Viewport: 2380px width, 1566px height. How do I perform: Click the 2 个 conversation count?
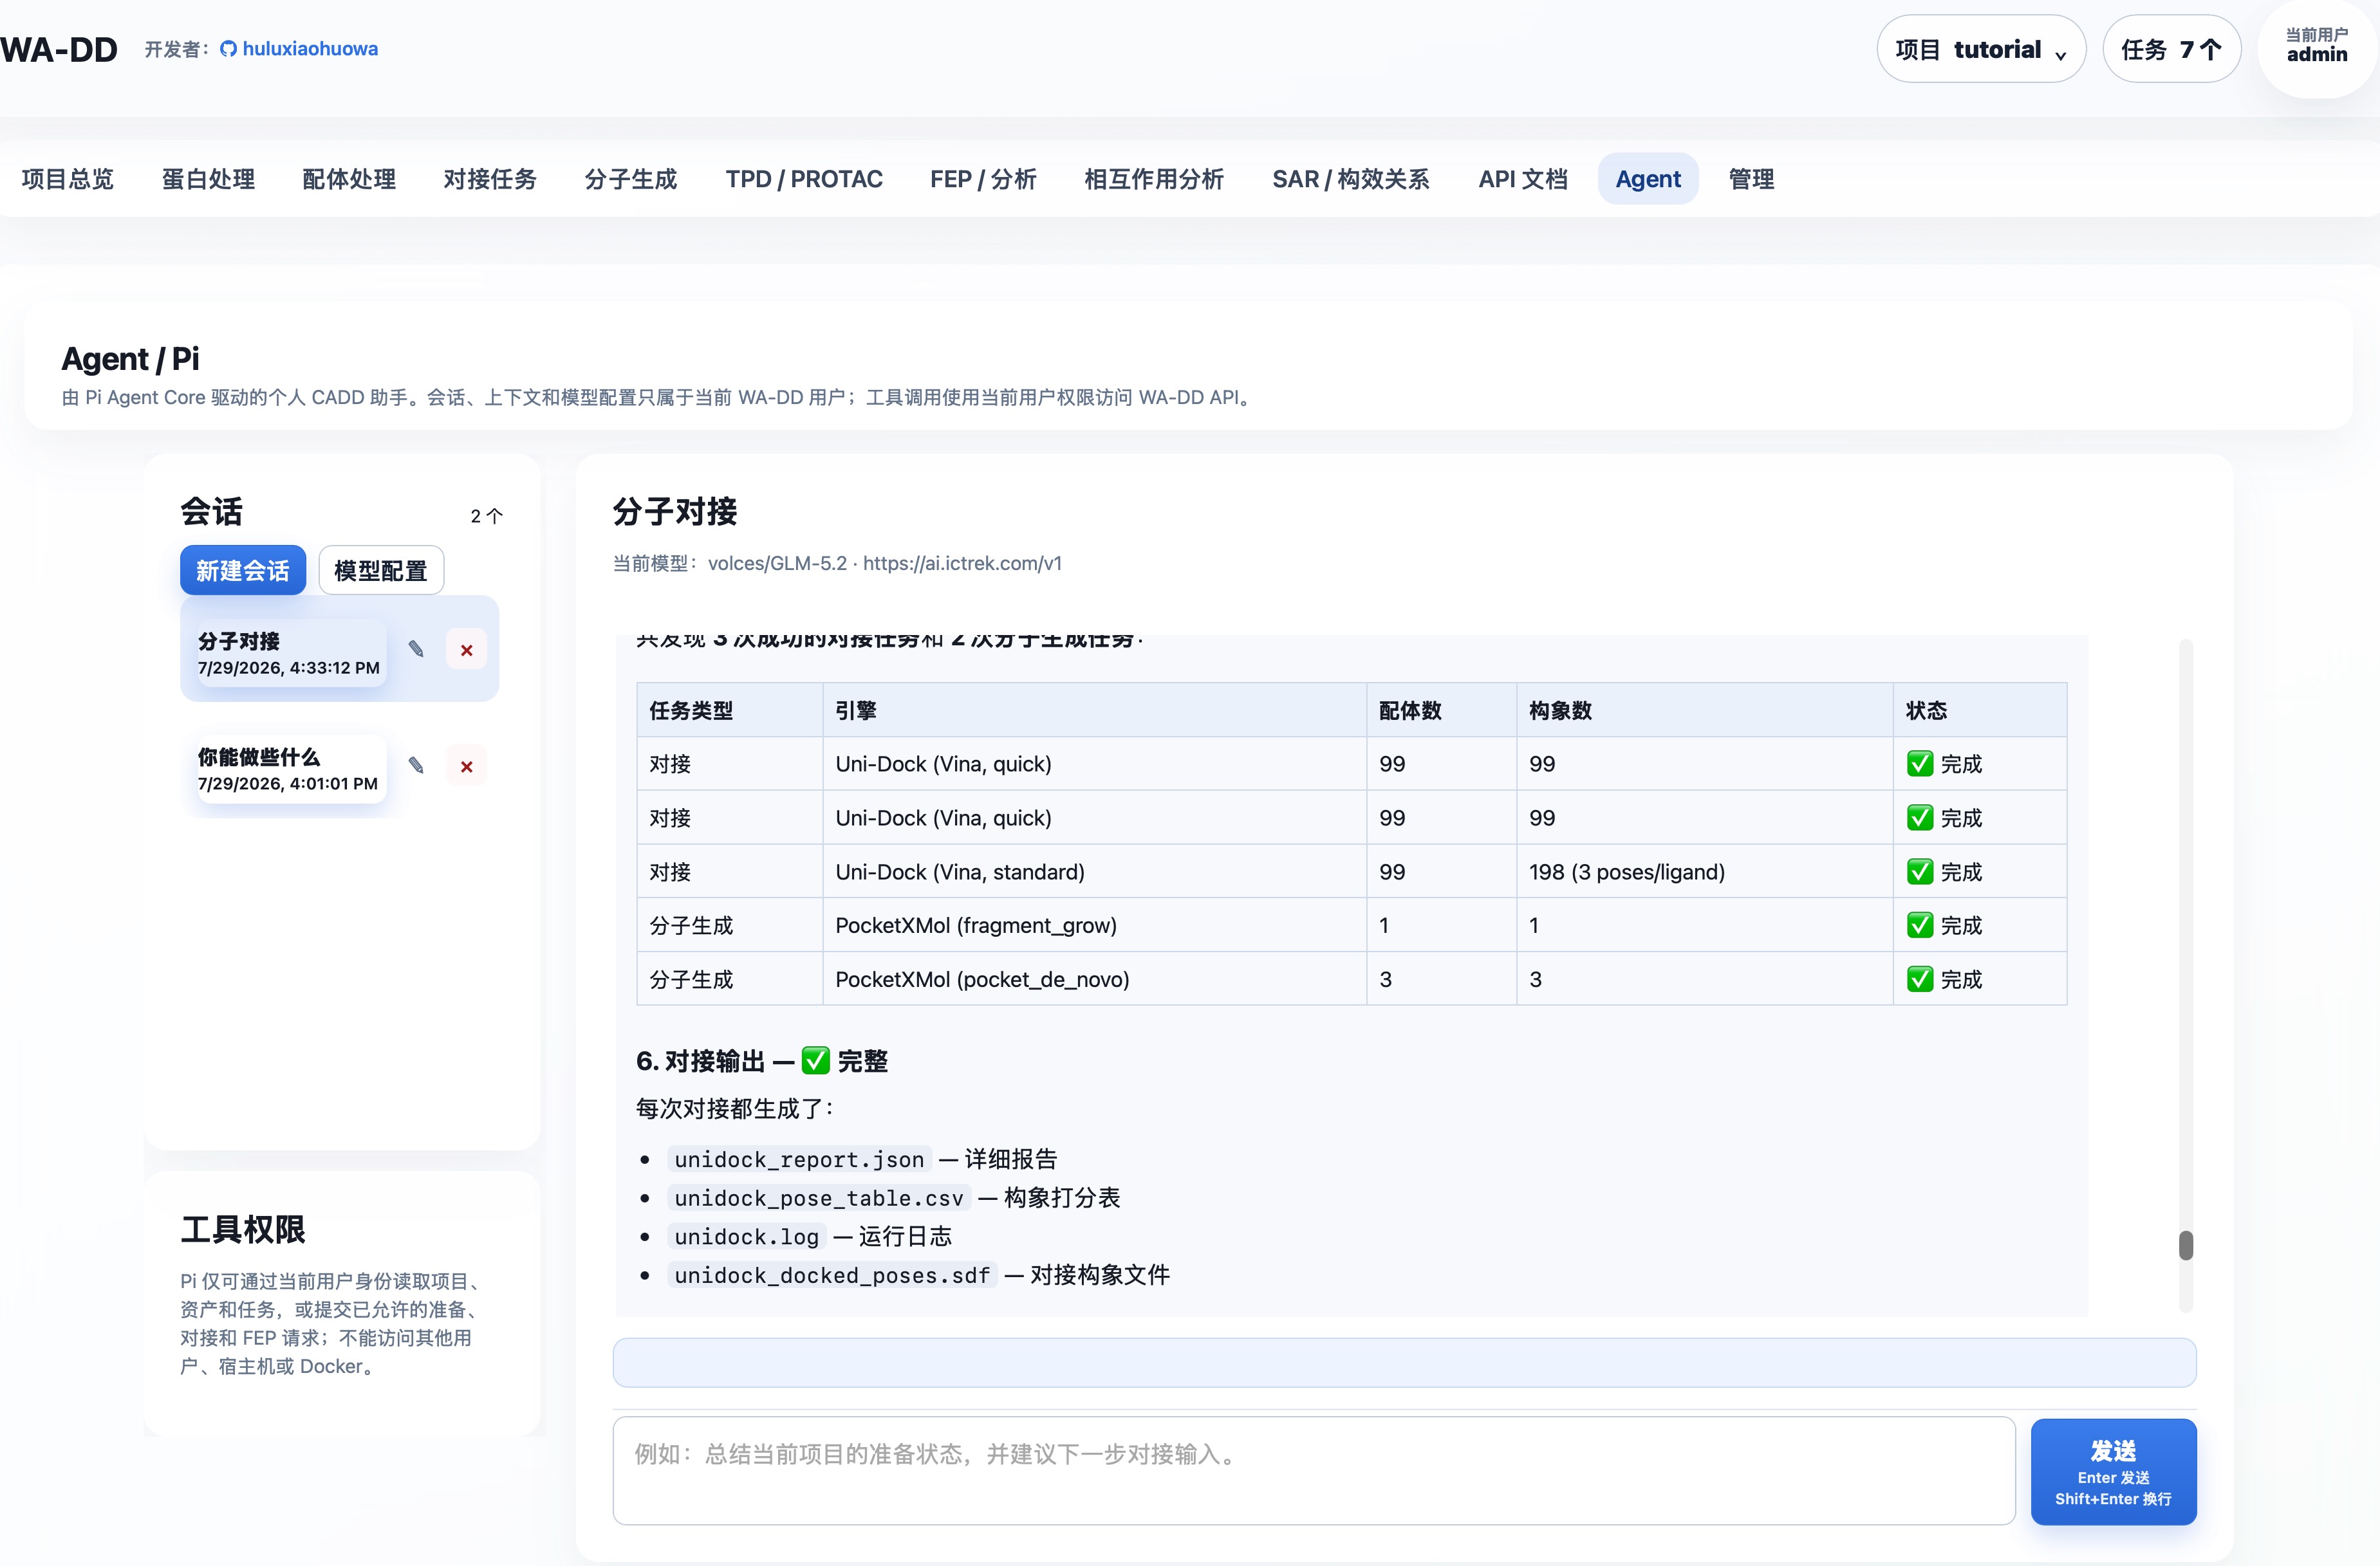click(486, 515)
